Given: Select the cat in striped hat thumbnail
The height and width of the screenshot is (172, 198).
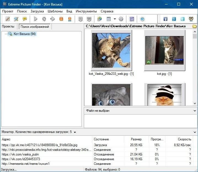Looking at the screenshot, I should click(165, 94).
